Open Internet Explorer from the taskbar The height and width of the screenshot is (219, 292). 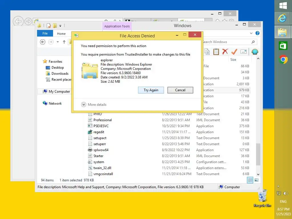[x=282, y=19]
